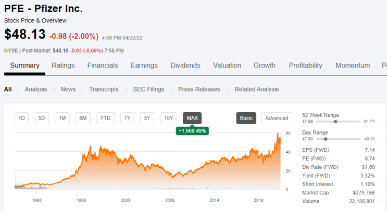
Task: Click the Short Interest 1.10% value
Action: pyautogui.click(x=368, y=184)
